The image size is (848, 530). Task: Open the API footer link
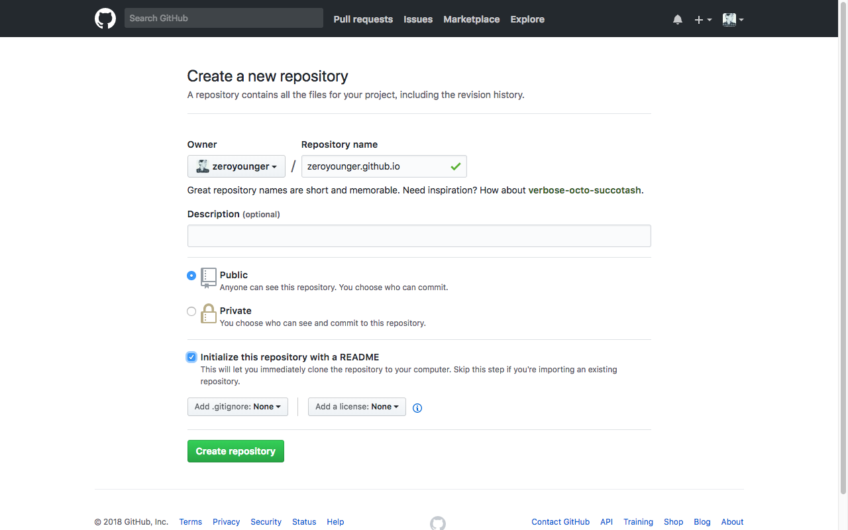tap(607, 522)
